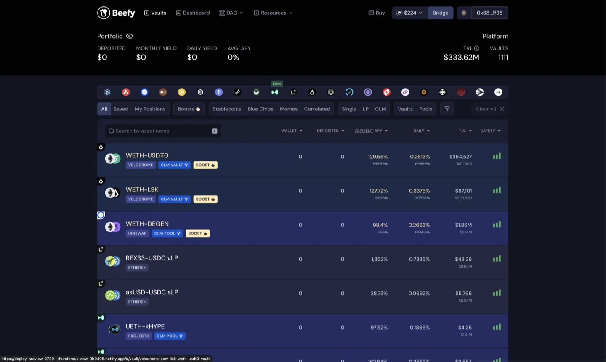Screen dimensions: 606x362
Task: Open the Dashboard page
Action: (x=193, y=13)
